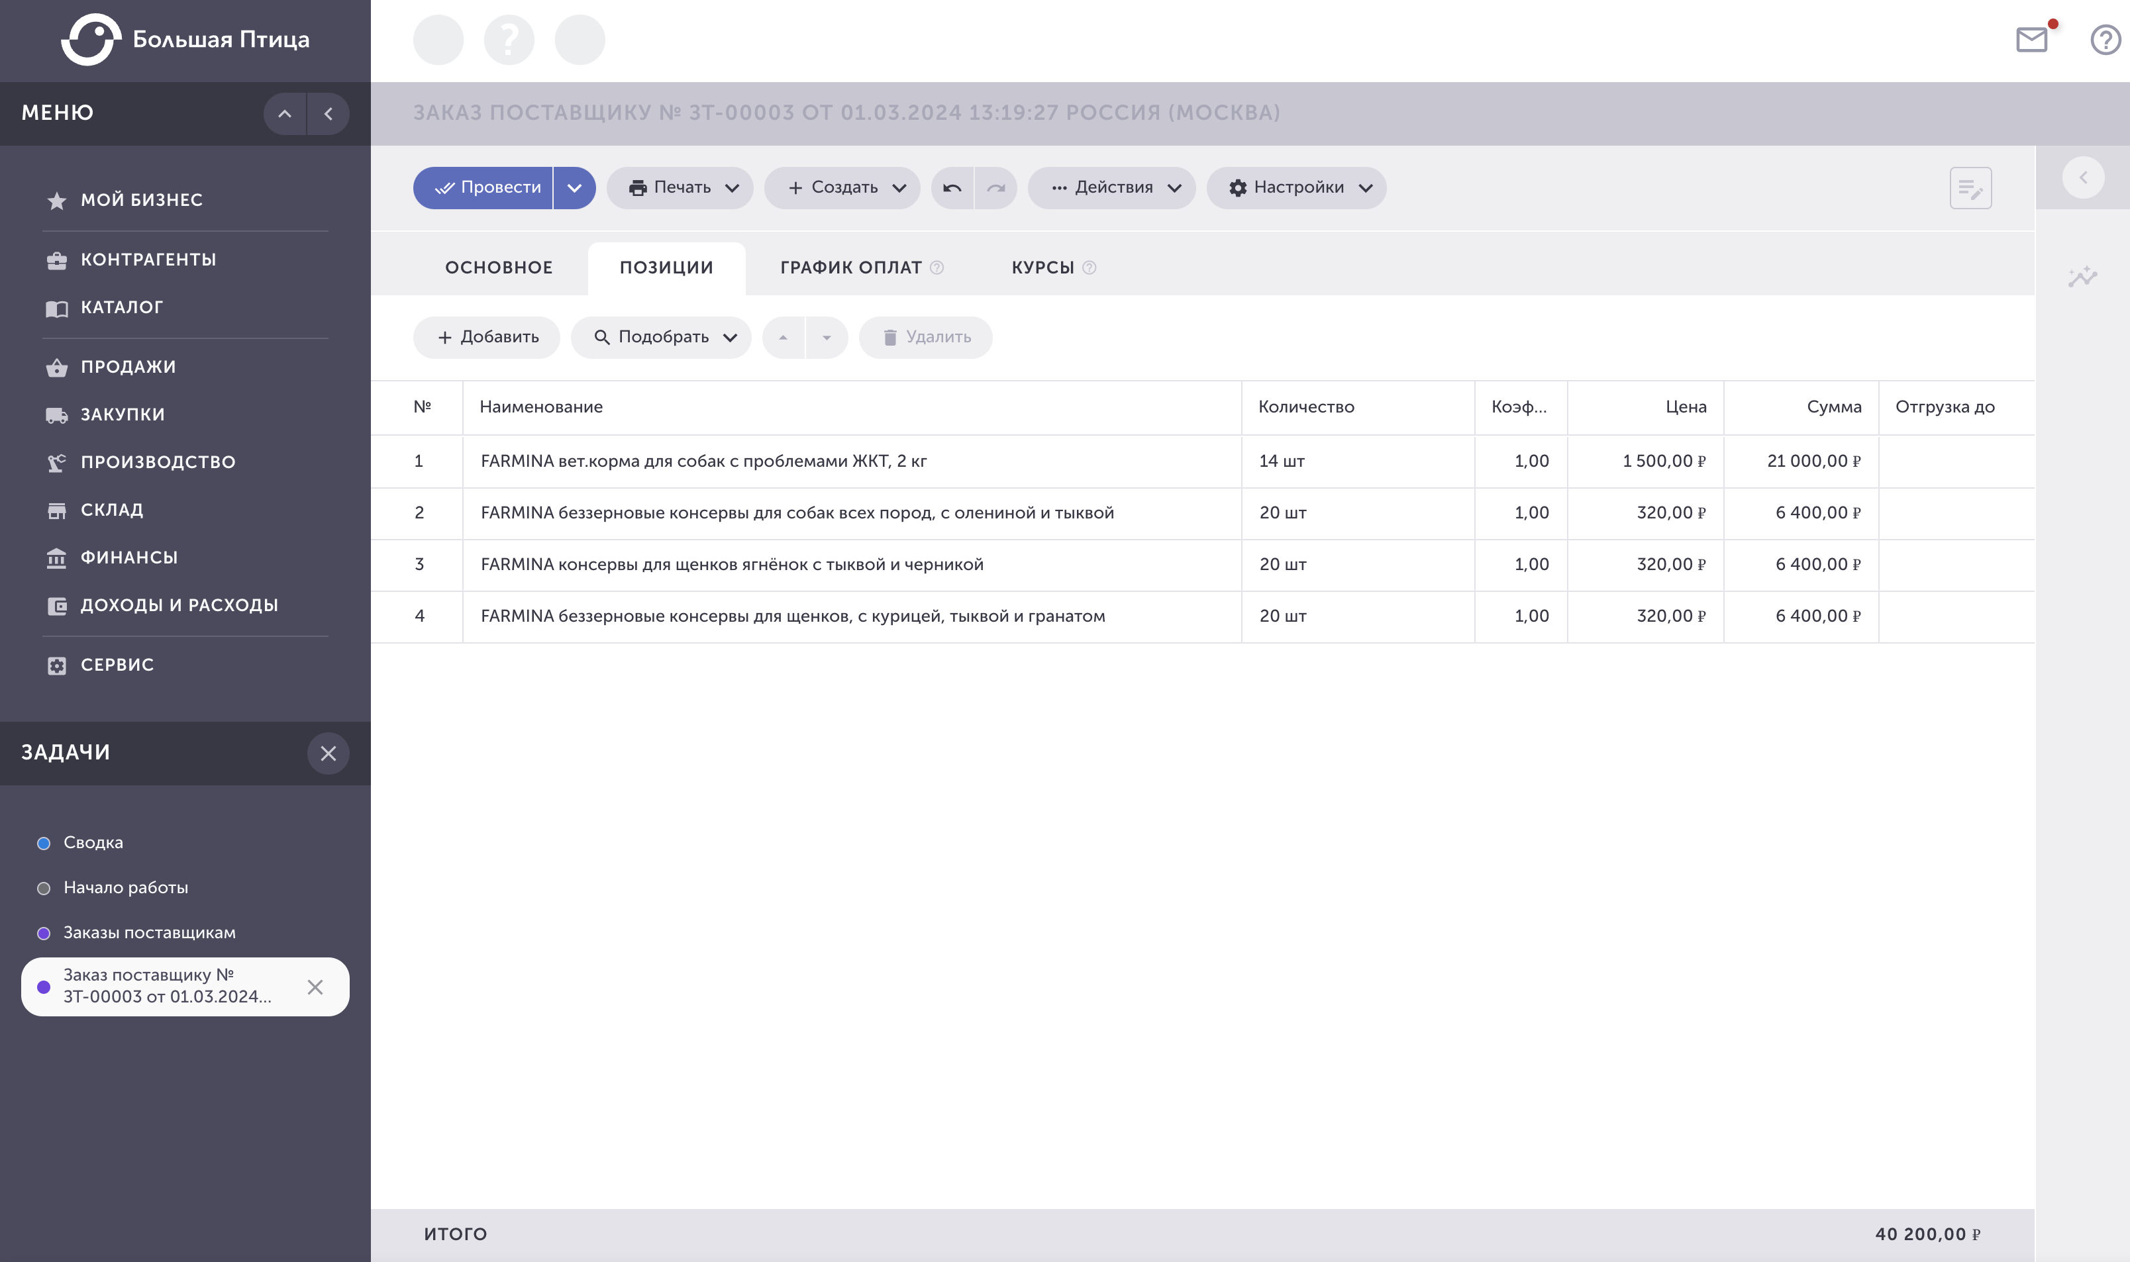Switch to График оплат tab
The image size is (2130, 1262).
[x=852, y=268]
